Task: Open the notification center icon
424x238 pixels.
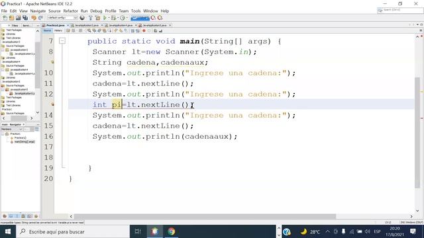Action: point(413,231)
